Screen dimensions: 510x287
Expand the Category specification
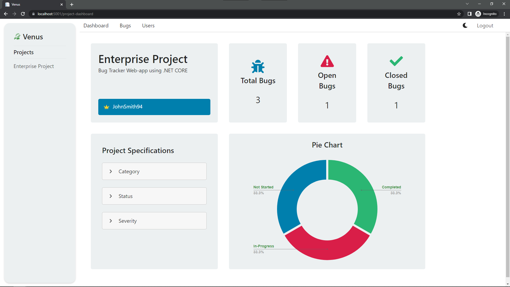[x=154, y=171]
